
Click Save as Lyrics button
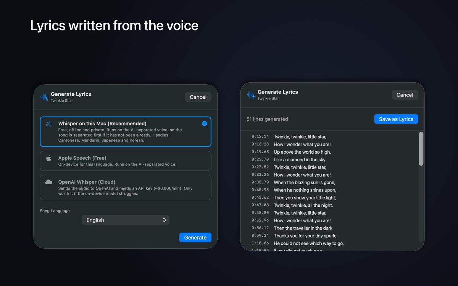click(396, 119)
